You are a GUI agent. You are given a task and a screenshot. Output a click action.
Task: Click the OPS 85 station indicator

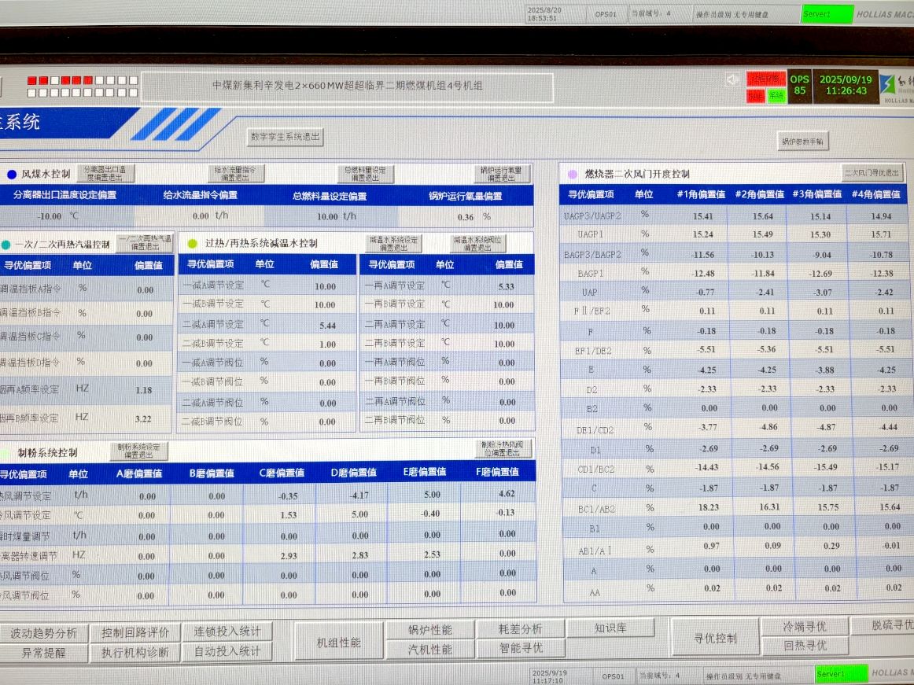click(x=799, y=85)
